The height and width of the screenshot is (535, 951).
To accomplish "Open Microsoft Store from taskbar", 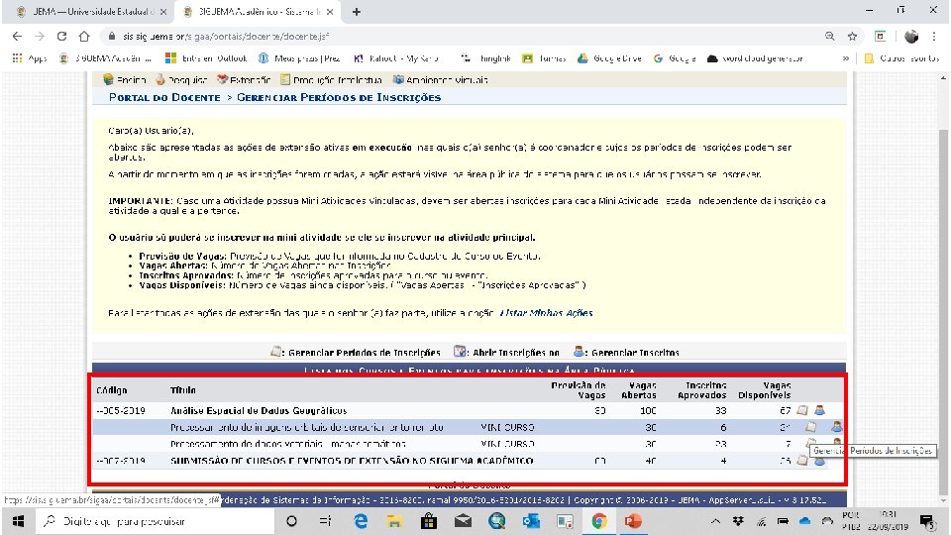I will tap(428, 521).
